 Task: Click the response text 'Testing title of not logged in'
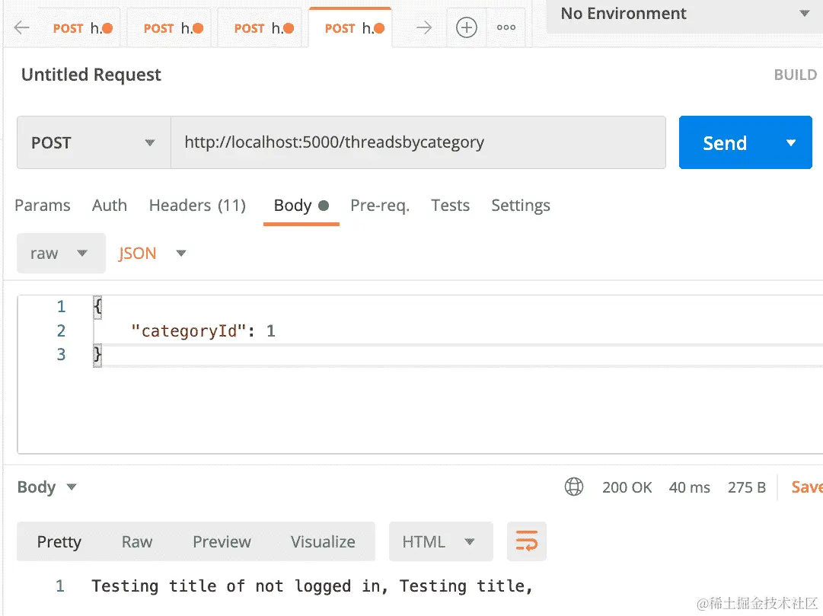pos(240,586)
